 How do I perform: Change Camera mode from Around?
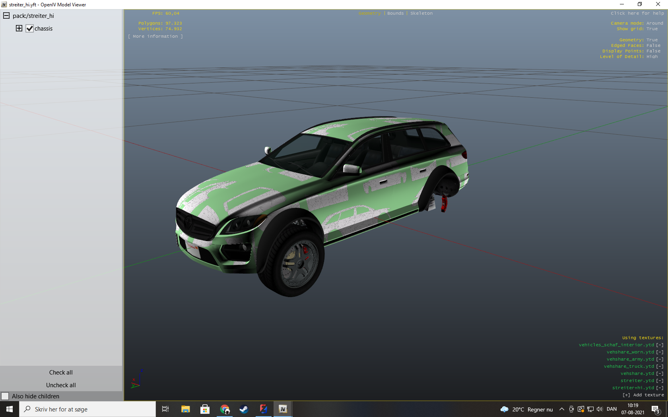[x=637, y=23]
